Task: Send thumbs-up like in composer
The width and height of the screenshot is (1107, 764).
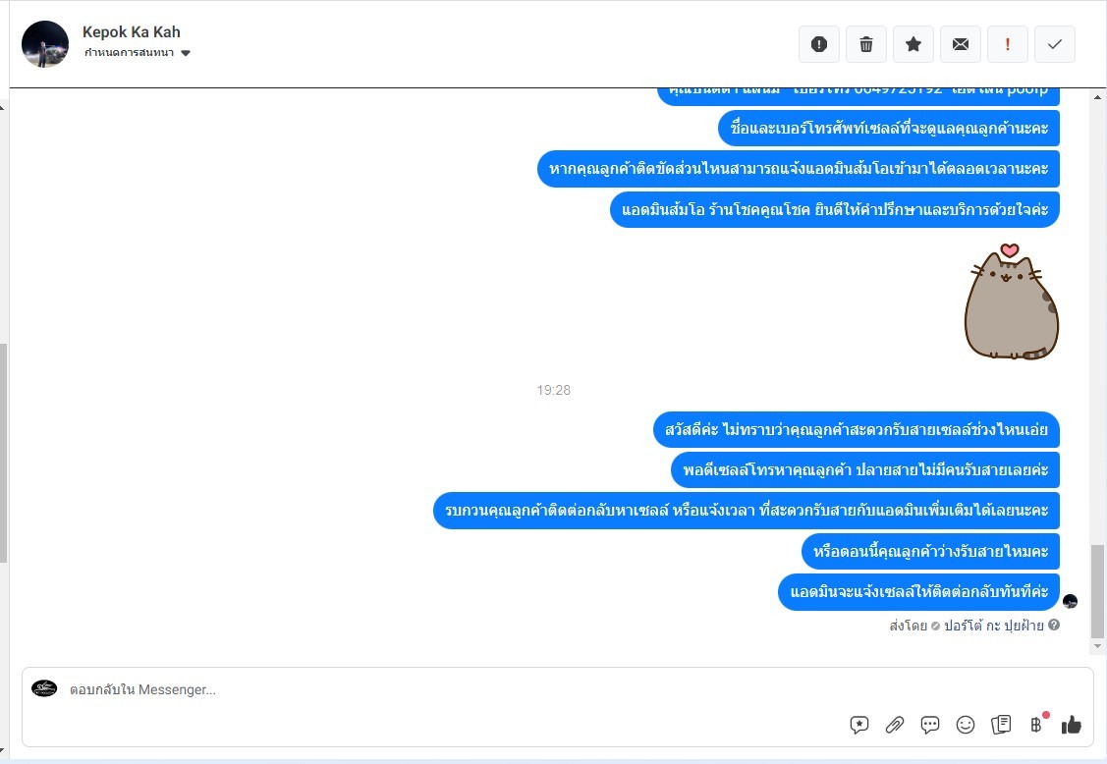Action: pos(1071,725)
